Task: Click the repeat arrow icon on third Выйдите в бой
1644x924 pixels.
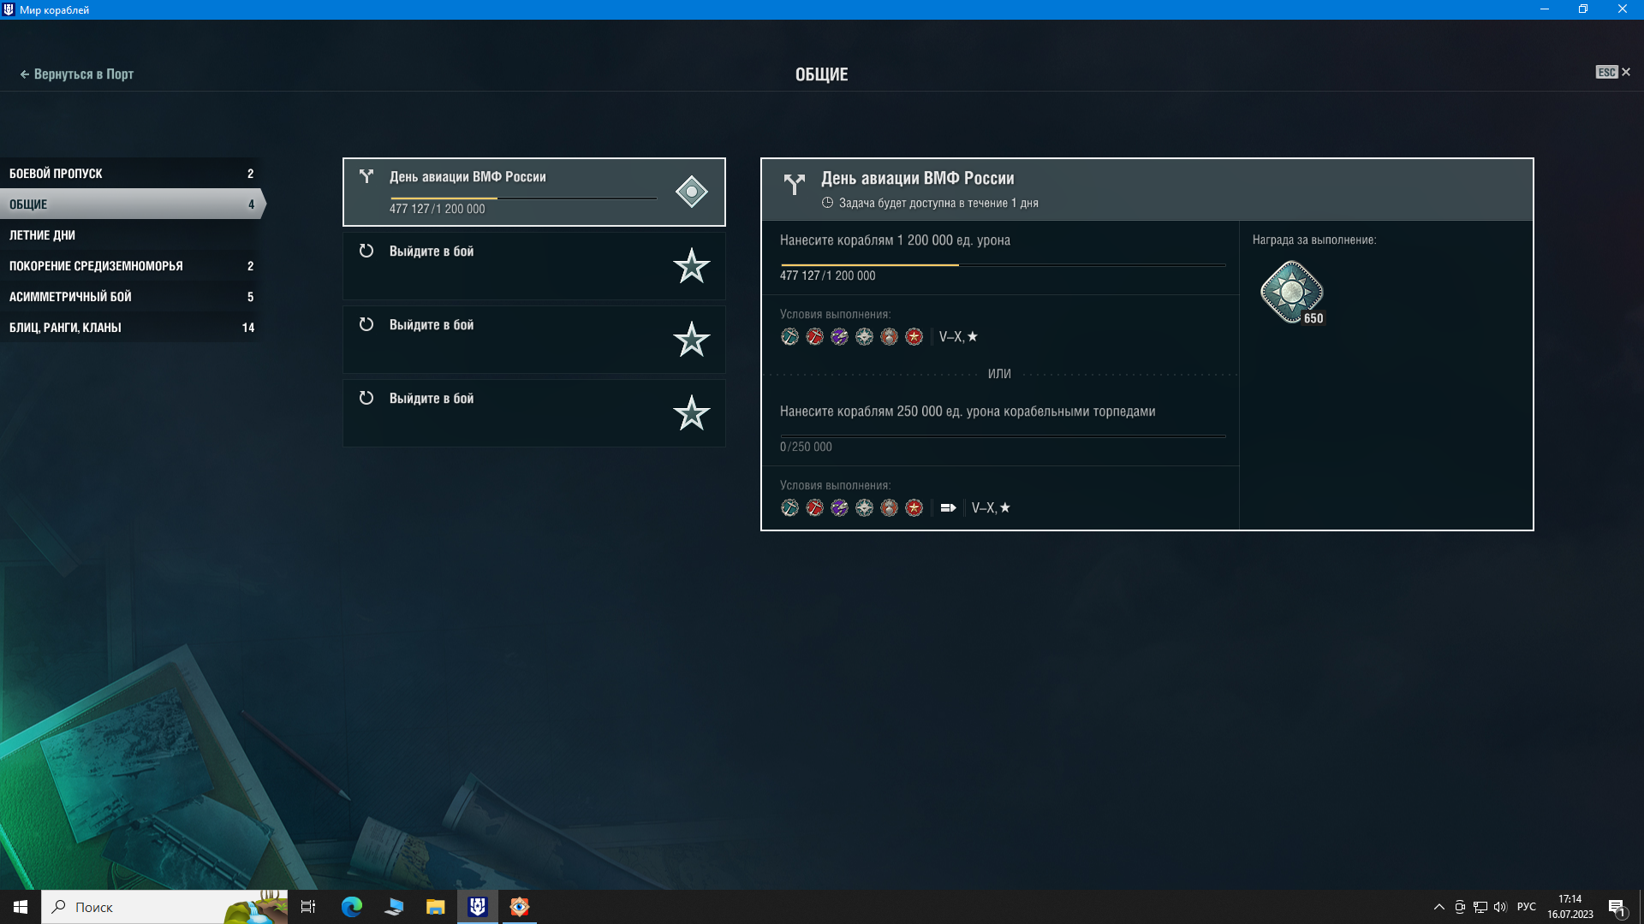Action: [x=366, y=398]
